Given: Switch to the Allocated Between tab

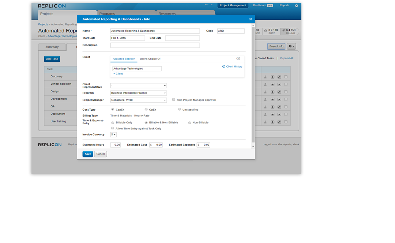Looking at the screenshot, I should (124, 59).
